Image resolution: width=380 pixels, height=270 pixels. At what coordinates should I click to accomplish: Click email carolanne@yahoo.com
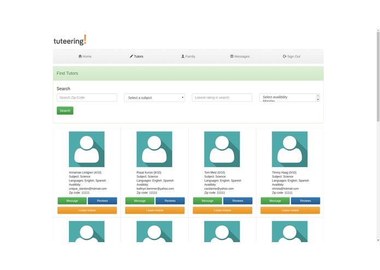219,189
